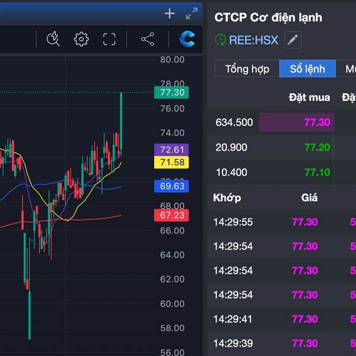Select the trade row at 14:29:55
This screenshot has width=356, height=356.
pyautogui.click(x=281, y=222)
